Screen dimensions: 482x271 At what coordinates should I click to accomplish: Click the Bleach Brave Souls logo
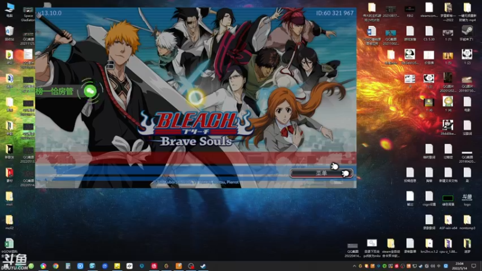[x=196, y=128]
